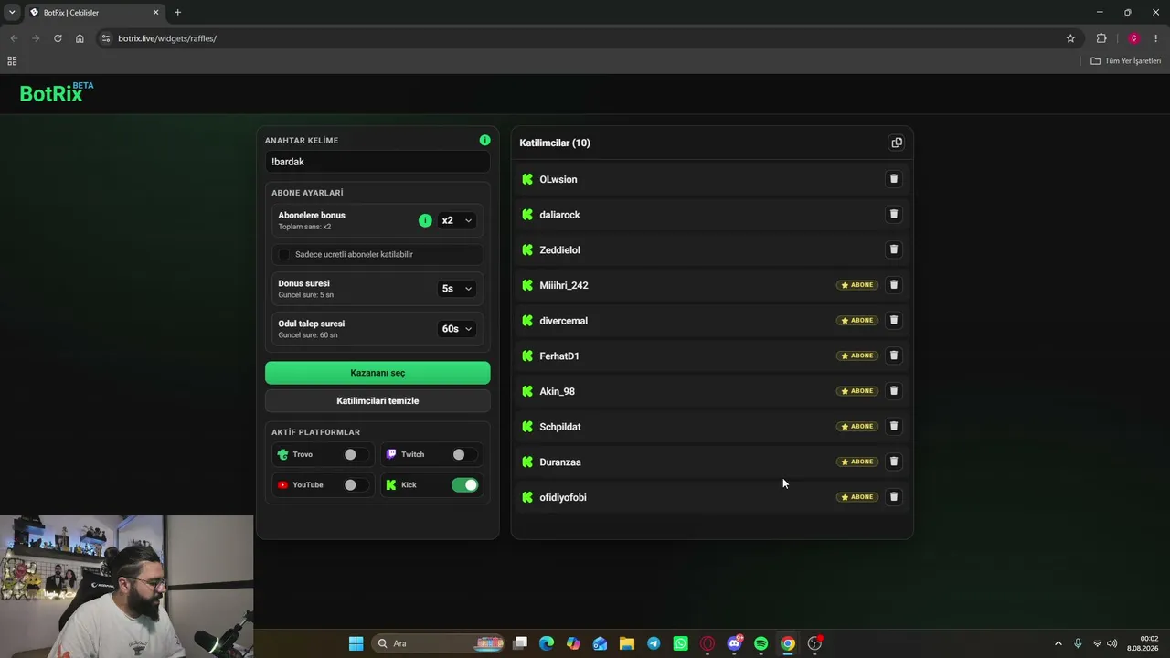Show Abonelere bonus info icon
Viewport: 1170px width, 658px height.
[425, 220]
